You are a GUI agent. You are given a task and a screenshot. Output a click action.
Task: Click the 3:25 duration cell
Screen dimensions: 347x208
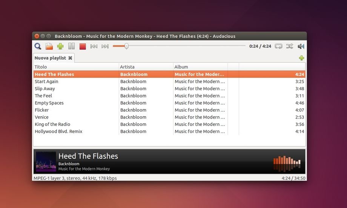(x=299, y=81)
